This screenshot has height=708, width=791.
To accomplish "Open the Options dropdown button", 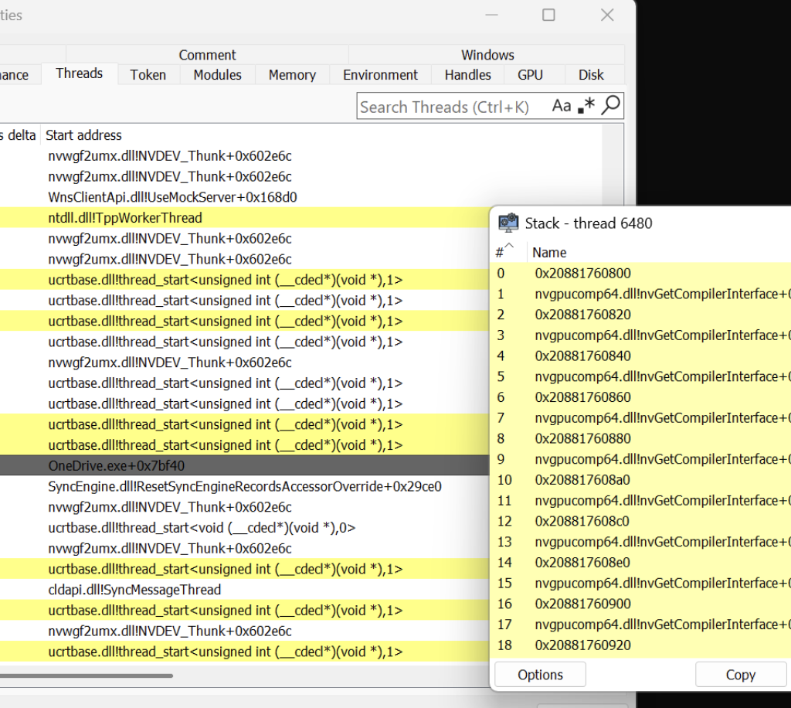I will (x=540, y=675).
